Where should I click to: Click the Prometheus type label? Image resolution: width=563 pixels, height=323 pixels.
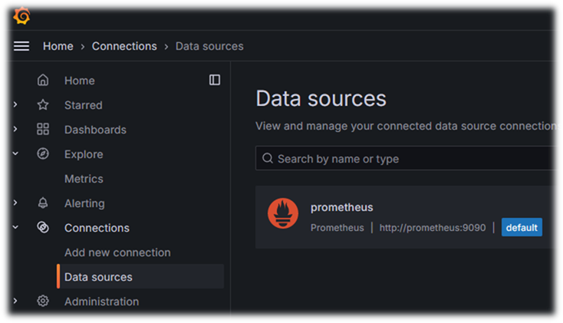[337, 227]
